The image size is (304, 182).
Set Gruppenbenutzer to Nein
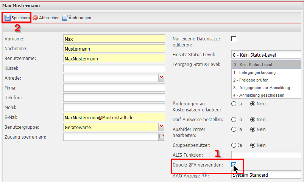253,145
